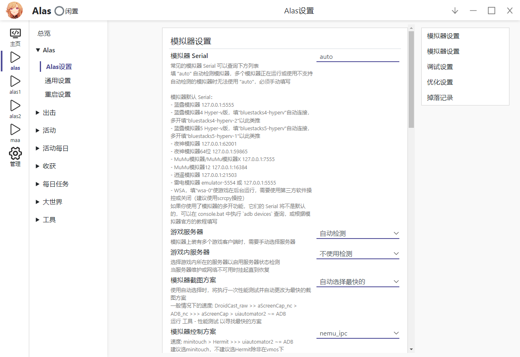Screen dimensions: 520x357
Task: Click the 闲置 idle status circle
Action: coord(59,11)
